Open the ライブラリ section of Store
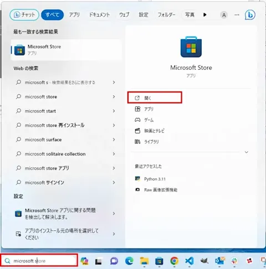 coord(147,142)
